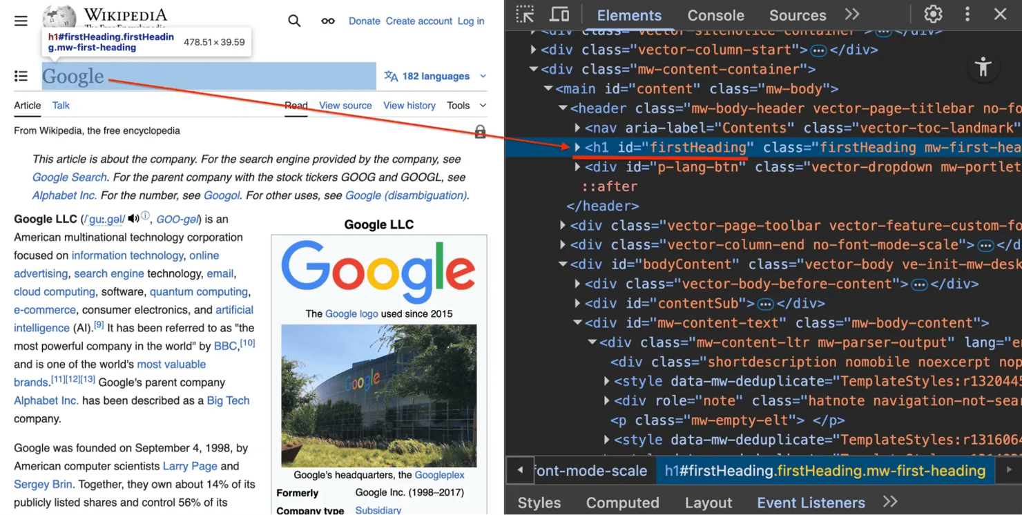1022x515 pixels.
Task: Click the View history link
Action: pyautogui.click(x=409, y=106)
